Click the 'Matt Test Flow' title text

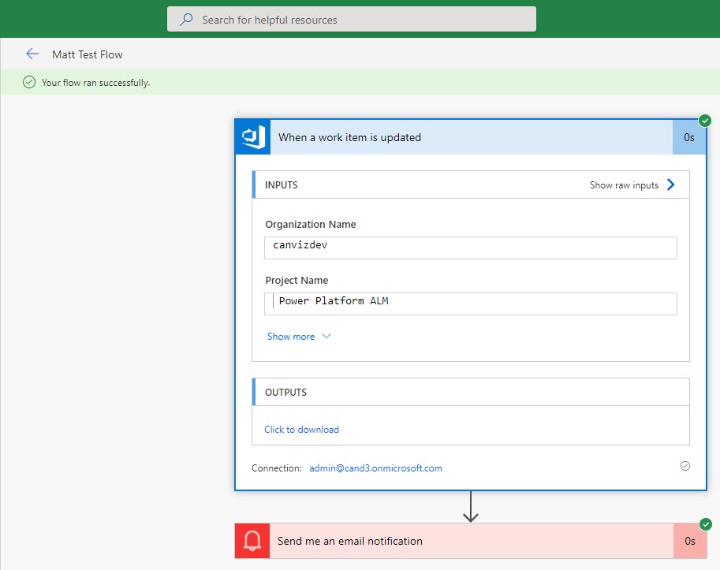pos(88,54)
